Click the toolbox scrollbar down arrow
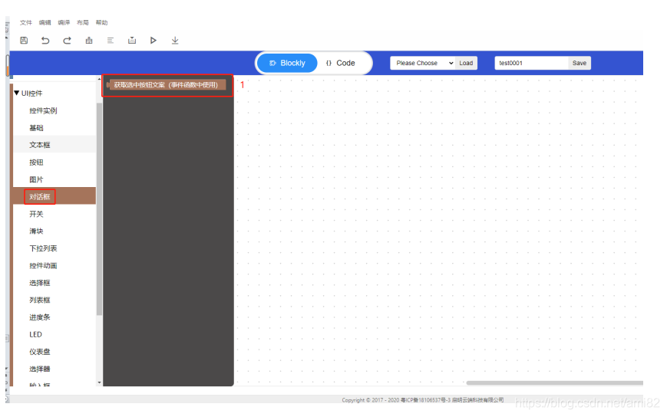This screenshot has width=667, height=417. 99,383
